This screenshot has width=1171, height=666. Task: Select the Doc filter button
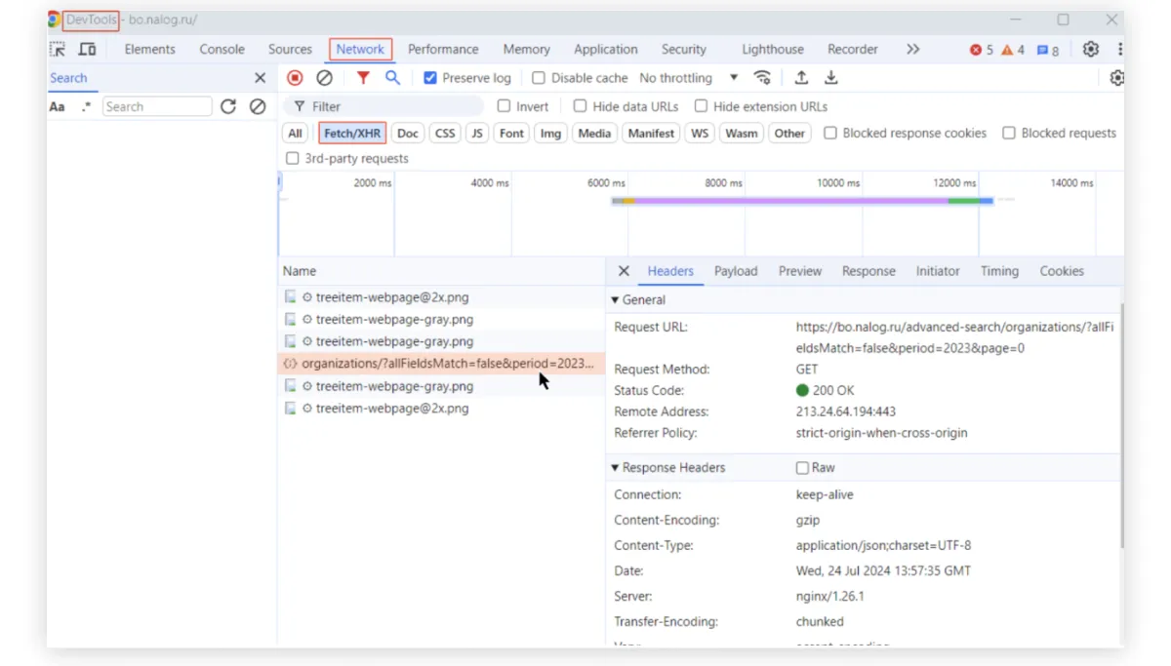(x=408, y=134)
